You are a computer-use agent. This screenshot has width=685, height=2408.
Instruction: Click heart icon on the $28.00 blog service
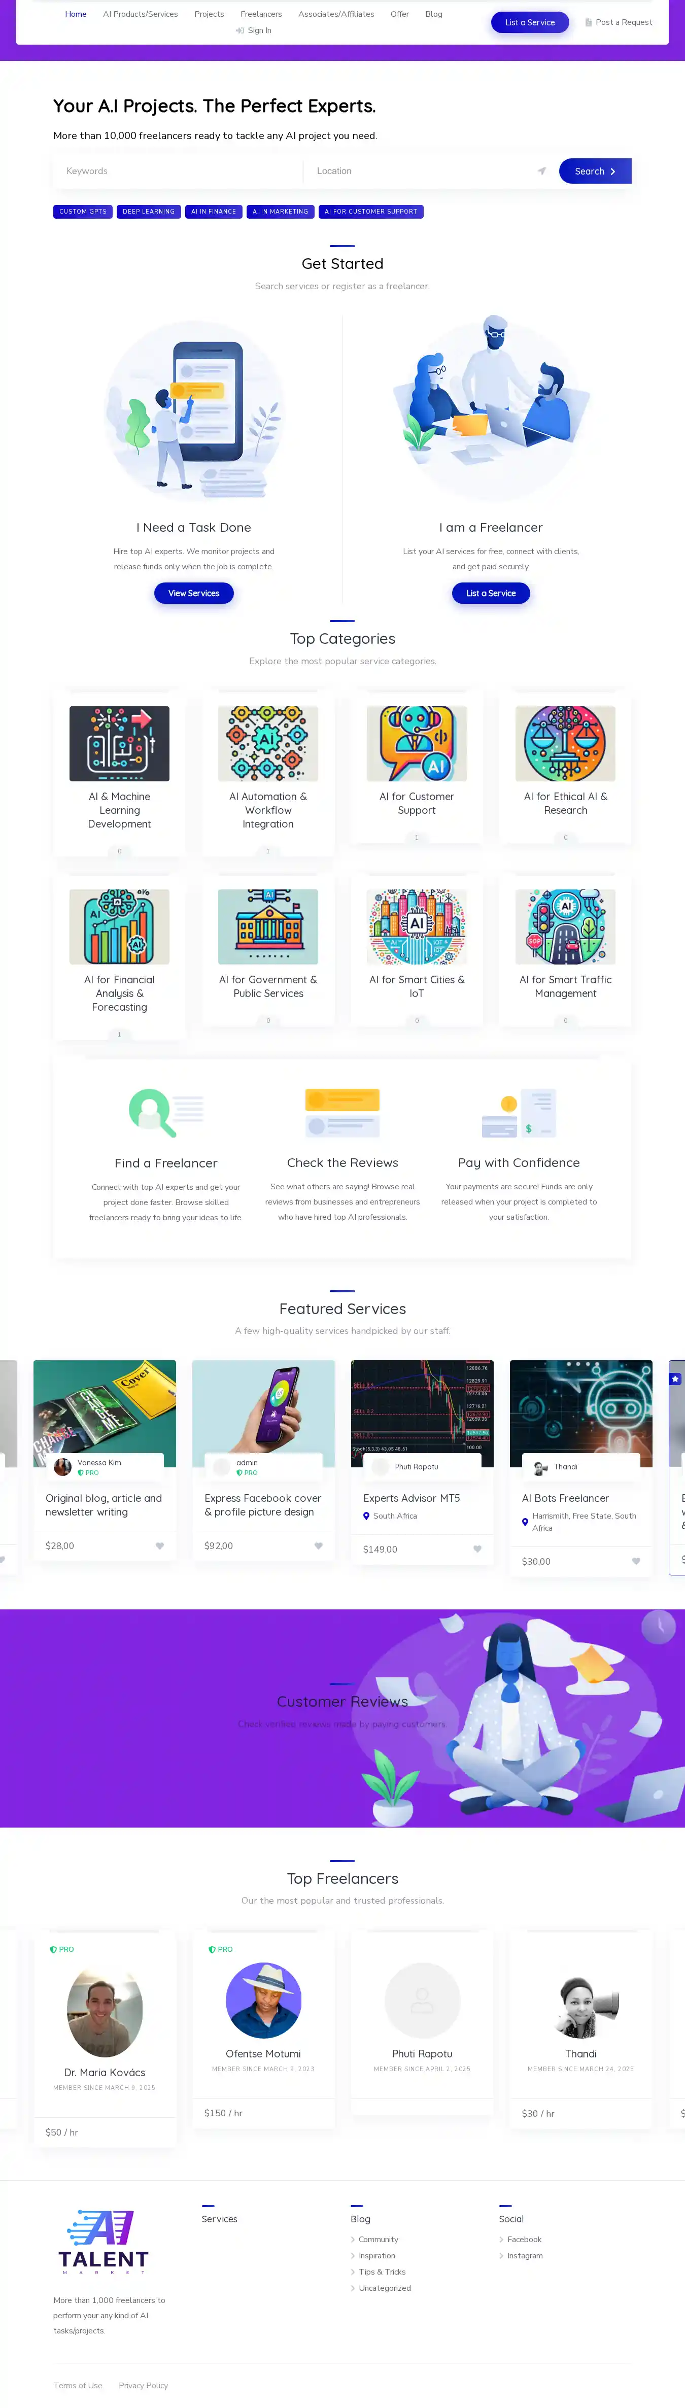[x=160, y=1545]
